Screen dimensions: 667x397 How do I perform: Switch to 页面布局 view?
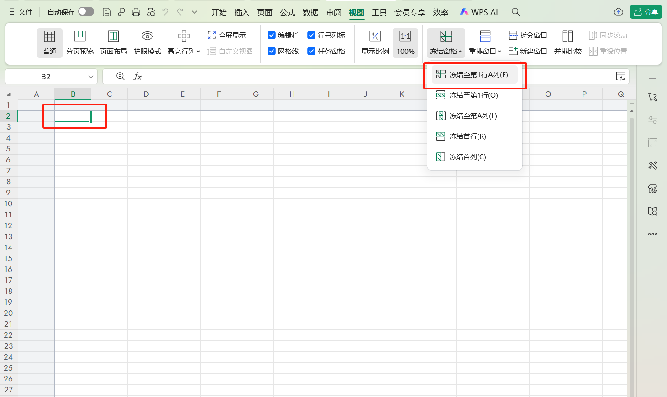pyautogui.click(x=113, y=42)
